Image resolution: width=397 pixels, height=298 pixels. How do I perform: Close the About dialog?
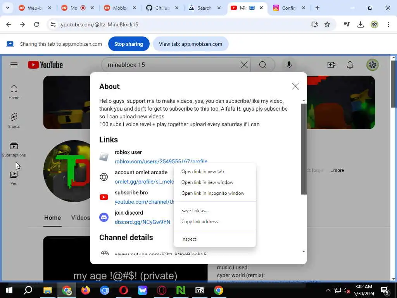pos(295,86)
